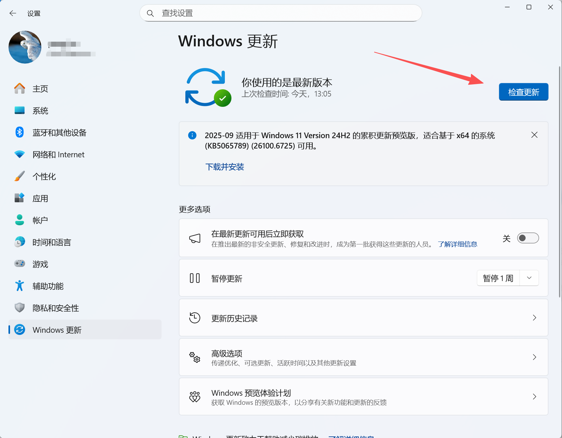Select 应用 in the sidebar
The image size is (562, 438).
click(x=85, y=198)
